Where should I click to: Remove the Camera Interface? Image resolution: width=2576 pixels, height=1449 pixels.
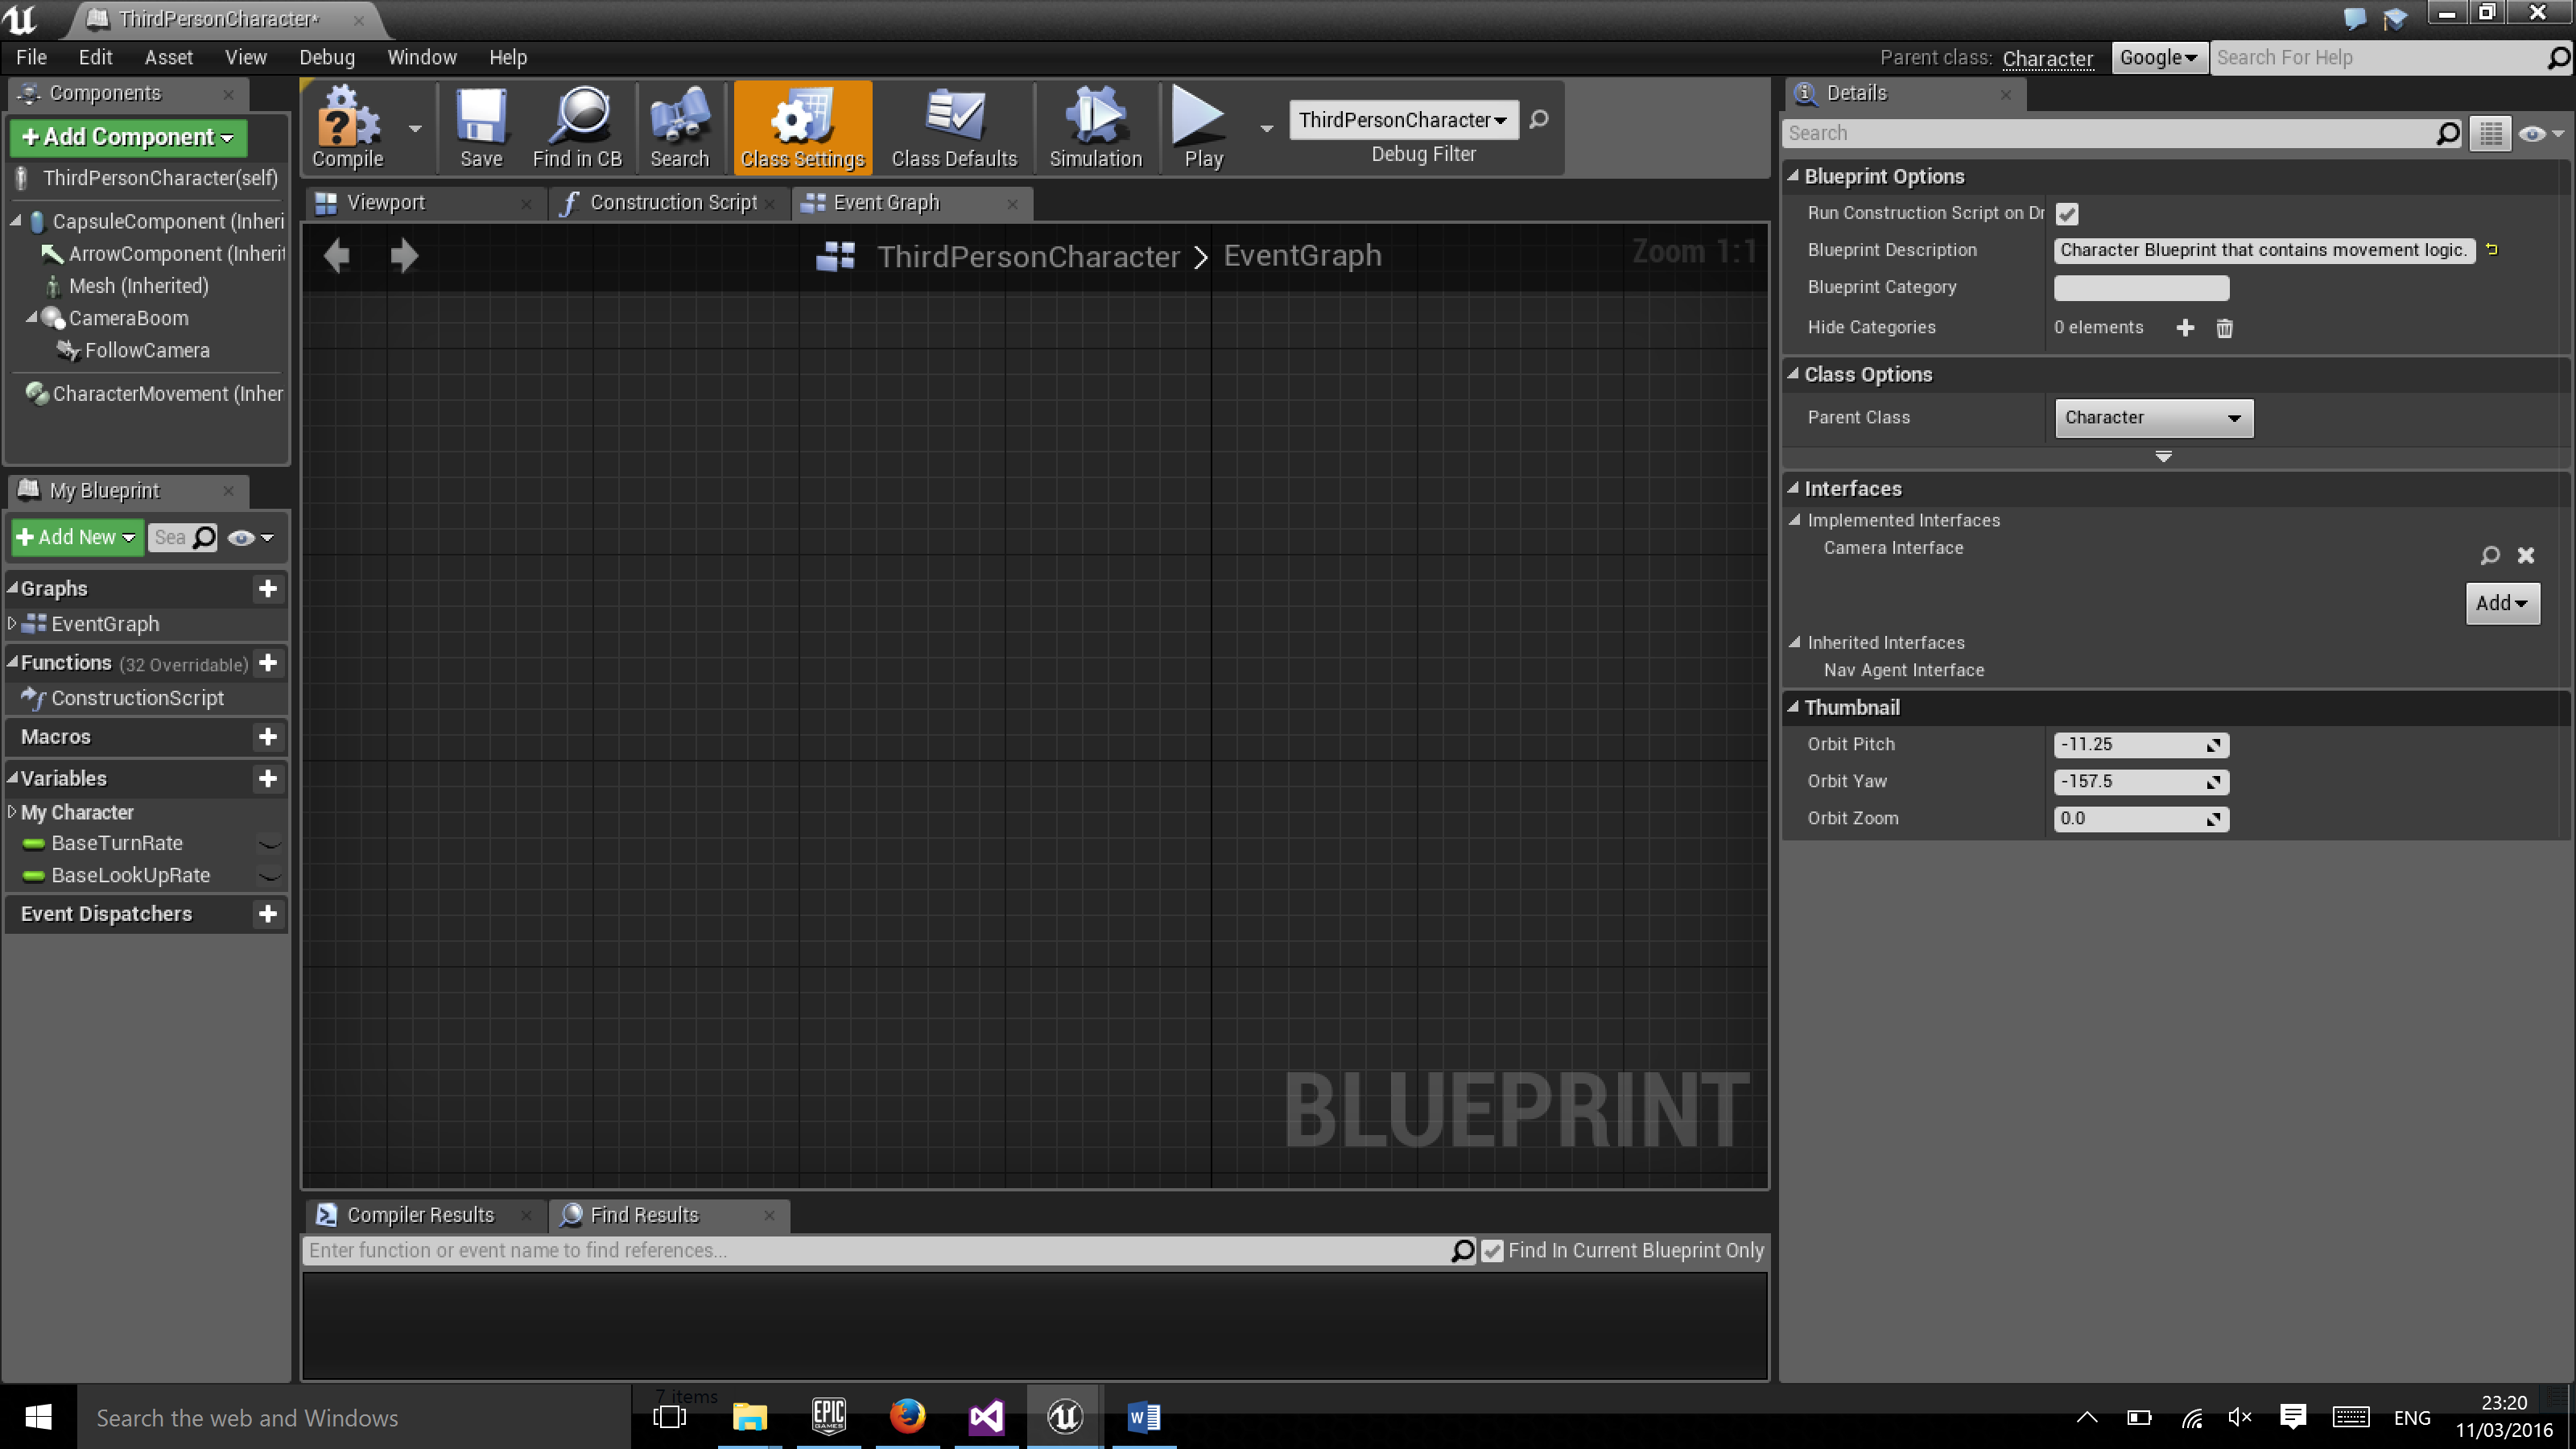[x=2526, y=555]
